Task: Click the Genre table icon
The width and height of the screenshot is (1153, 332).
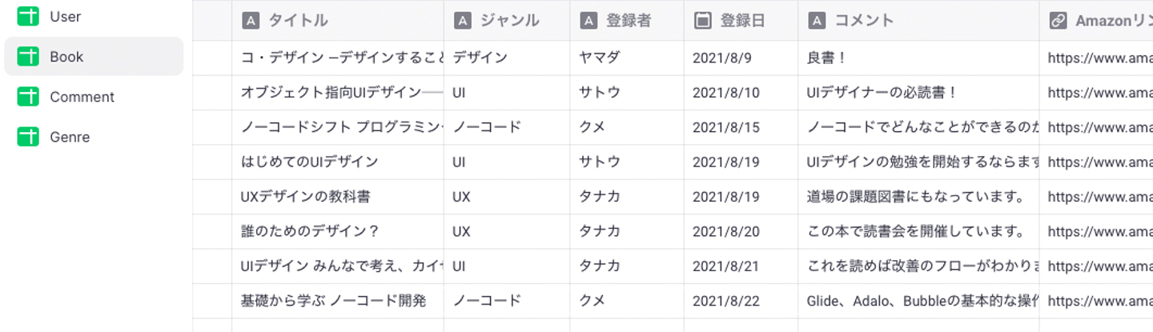Action: pyautogui.click(x=28, y=137)
